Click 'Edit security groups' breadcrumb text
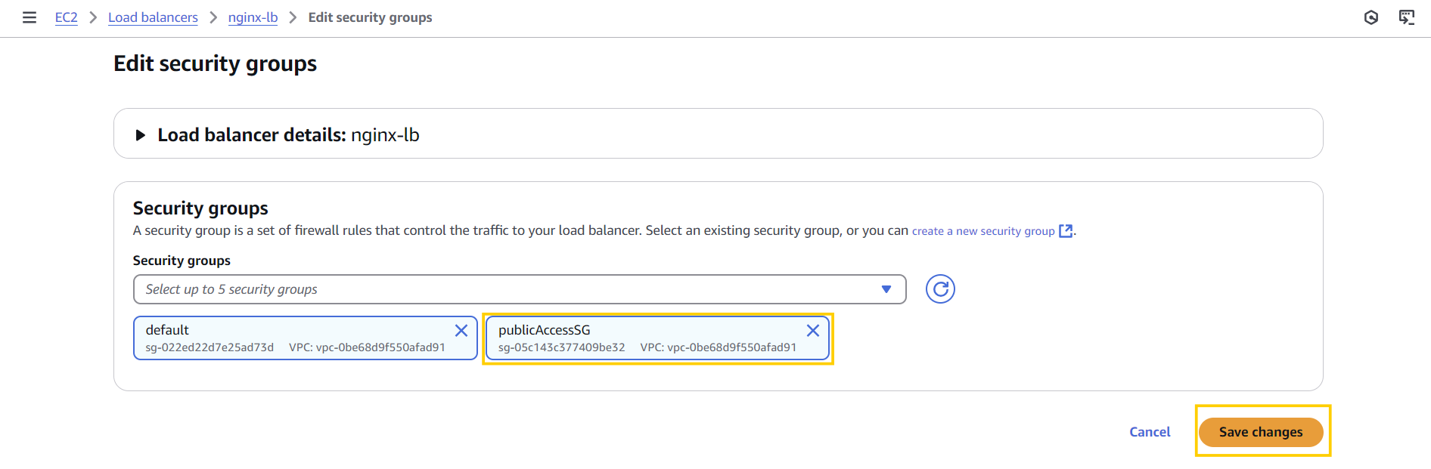 click(x=371, y=17)
